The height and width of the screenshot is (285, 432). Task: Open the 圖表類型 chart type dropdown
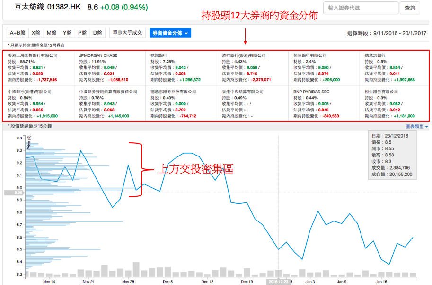tap(416, 127)
